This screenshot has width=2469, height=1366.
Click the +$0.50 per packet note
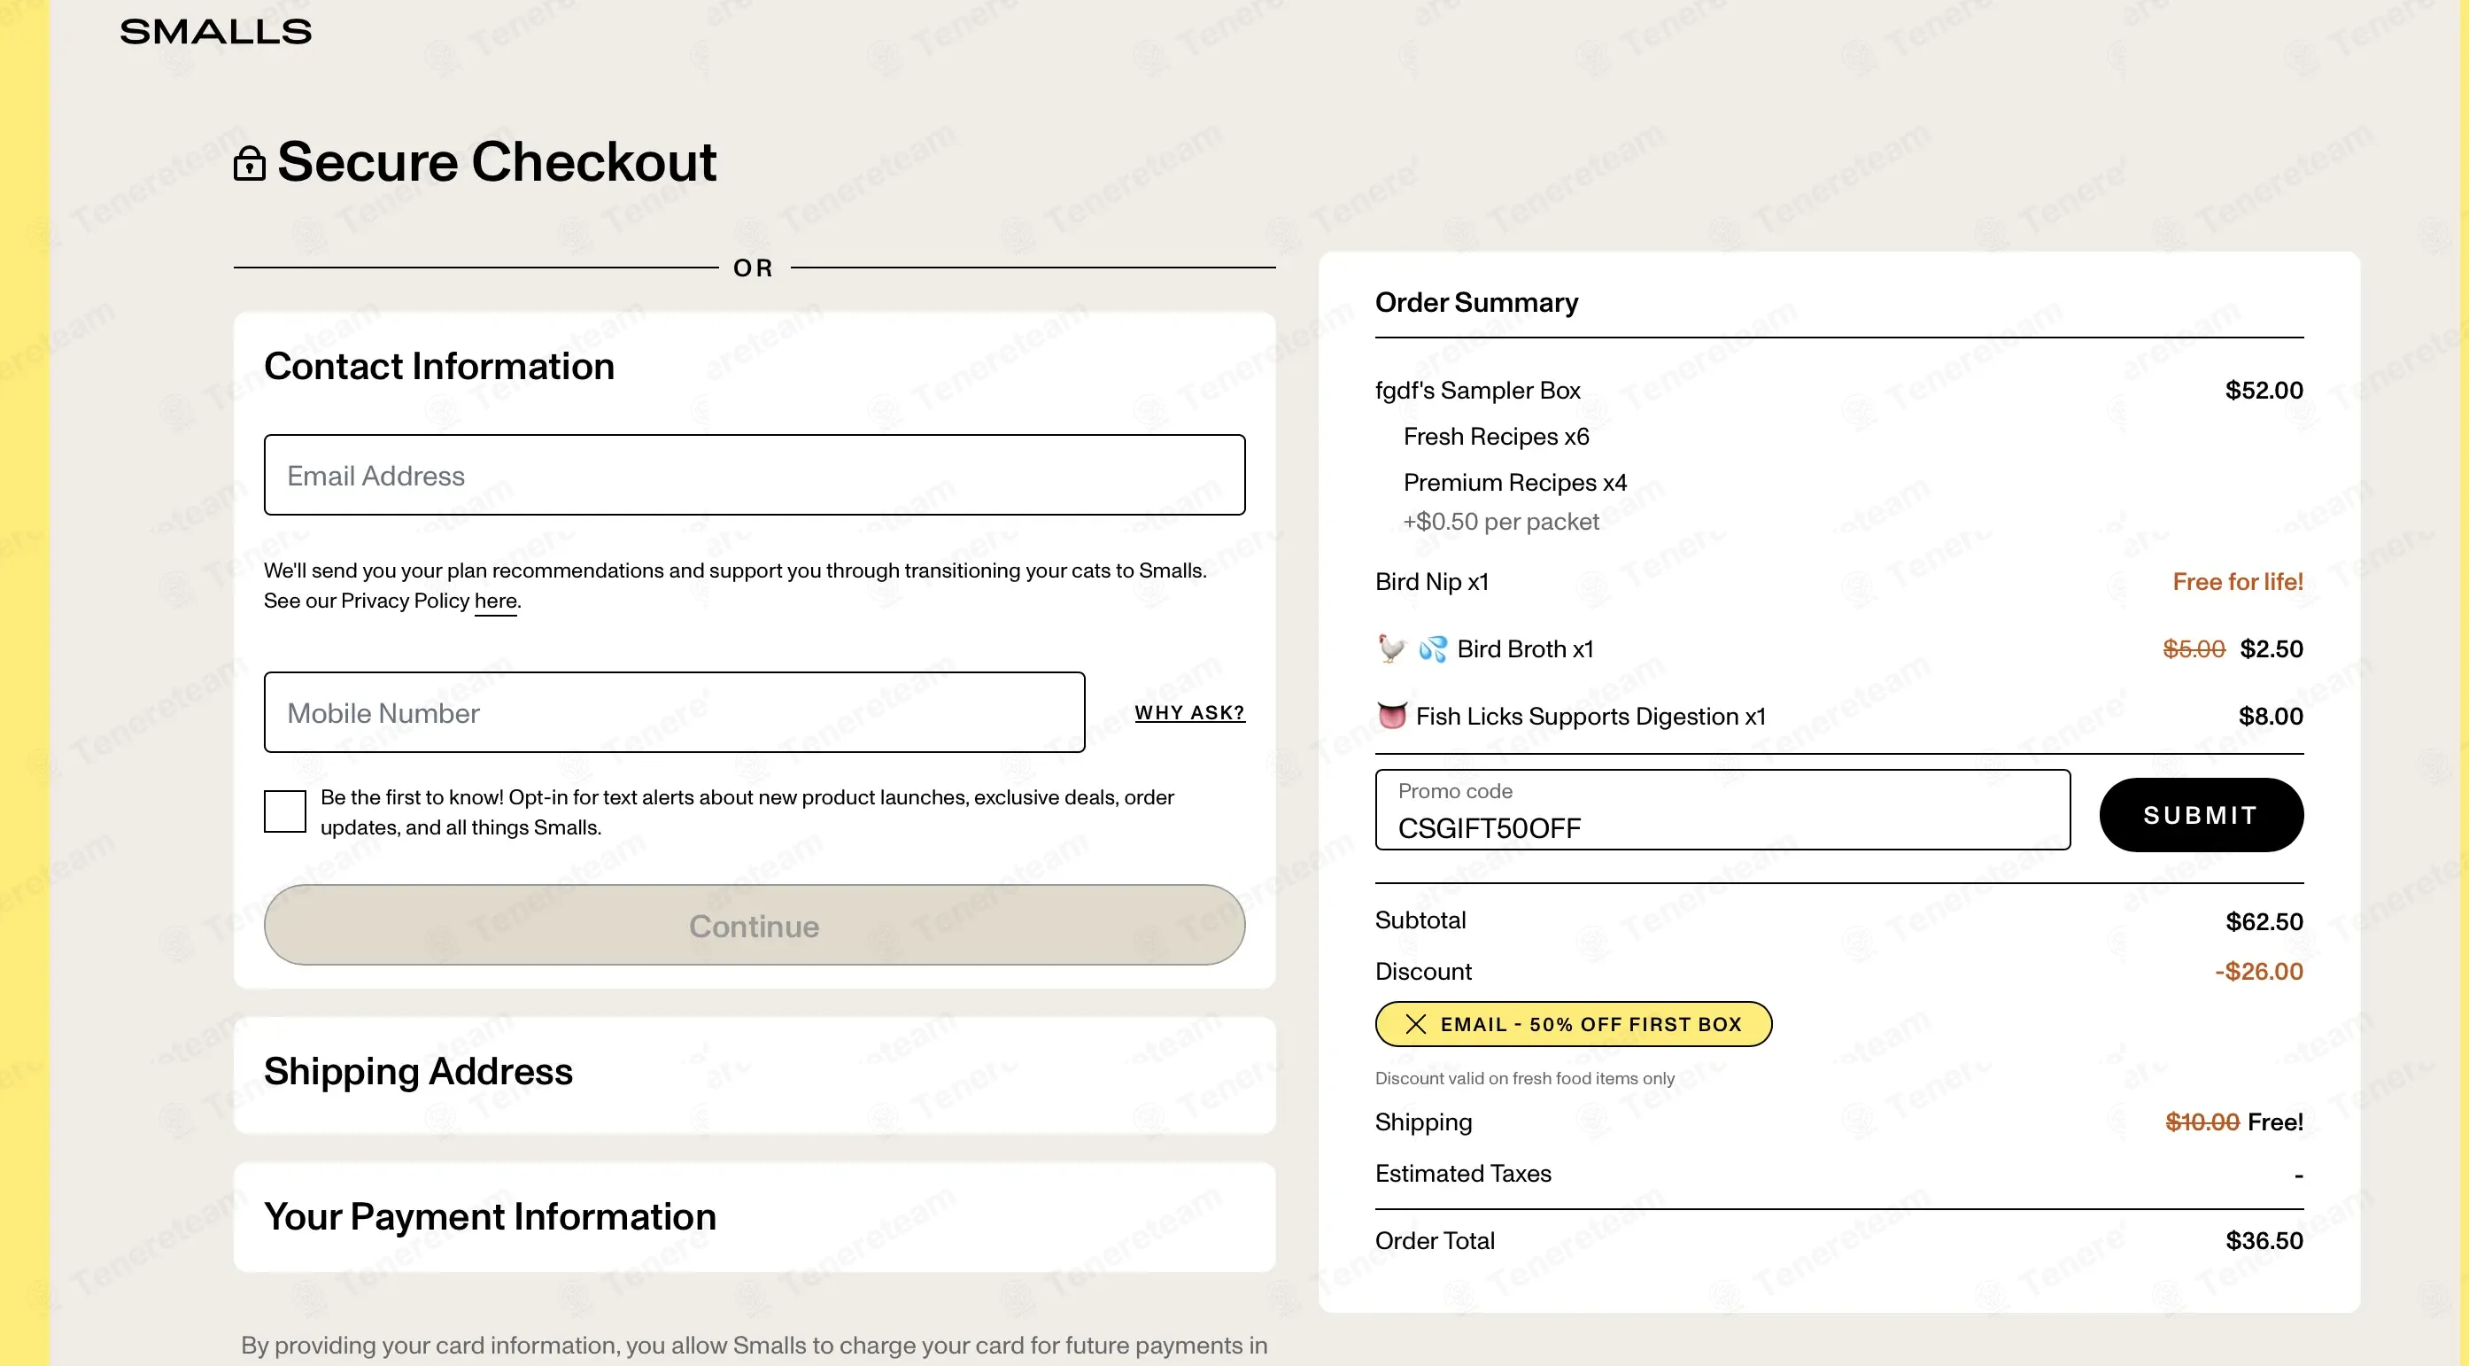point(1501,522)
